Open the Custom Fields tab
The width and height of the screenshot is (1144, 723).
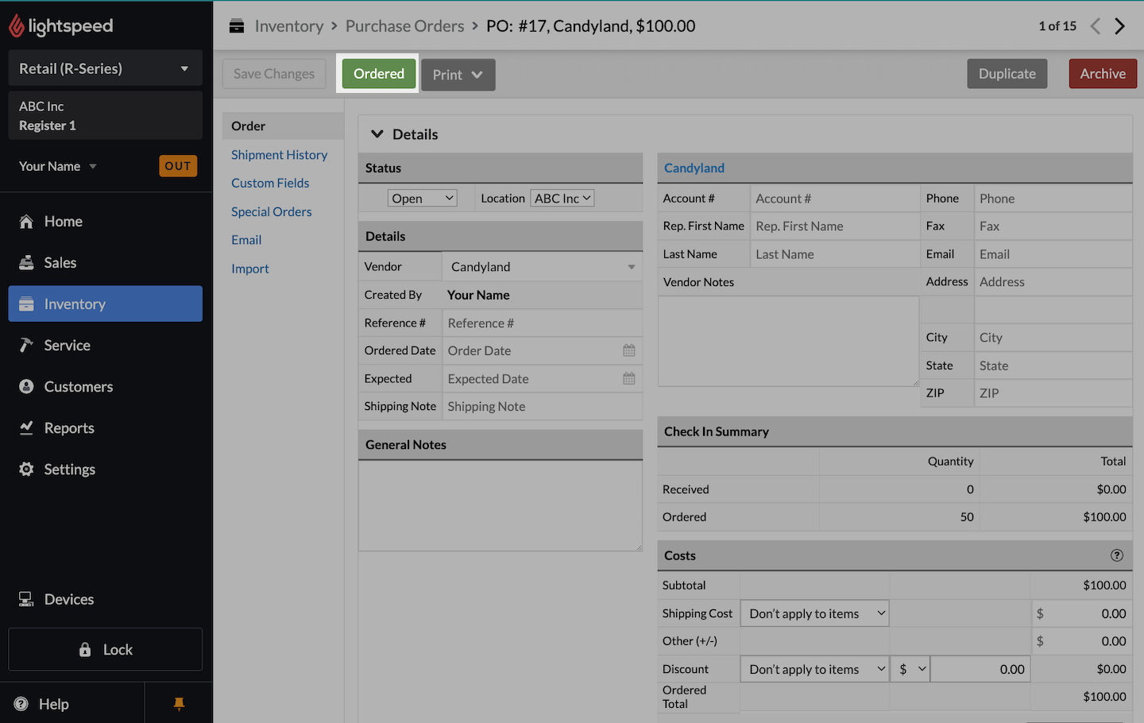click(270, 183)
